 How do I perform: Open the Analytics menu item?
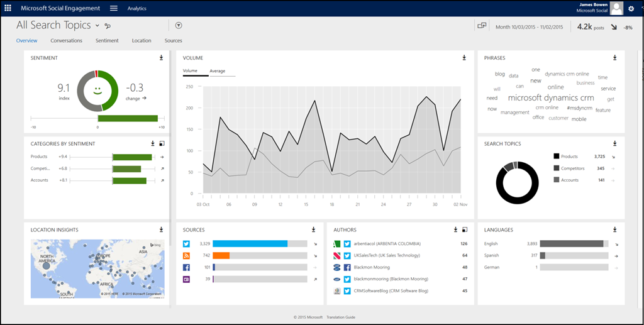pyautogui.click(x=136, y=8)
